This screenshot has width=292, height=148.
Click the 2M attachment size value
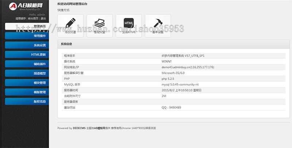click(x=164, y=96)
